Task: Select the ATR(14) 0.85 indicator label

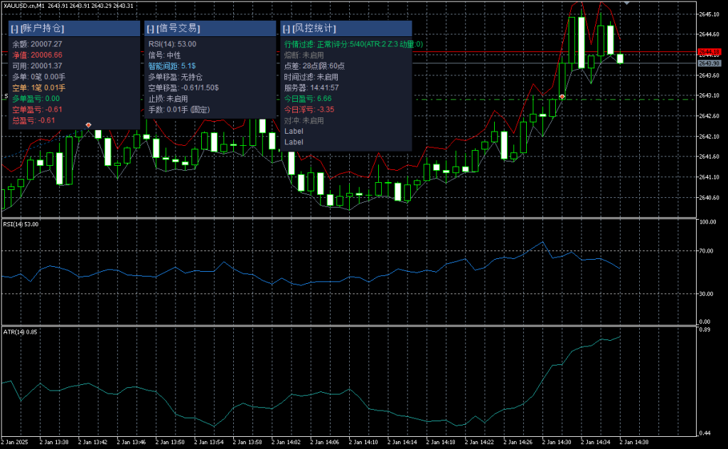Action: 21,332
